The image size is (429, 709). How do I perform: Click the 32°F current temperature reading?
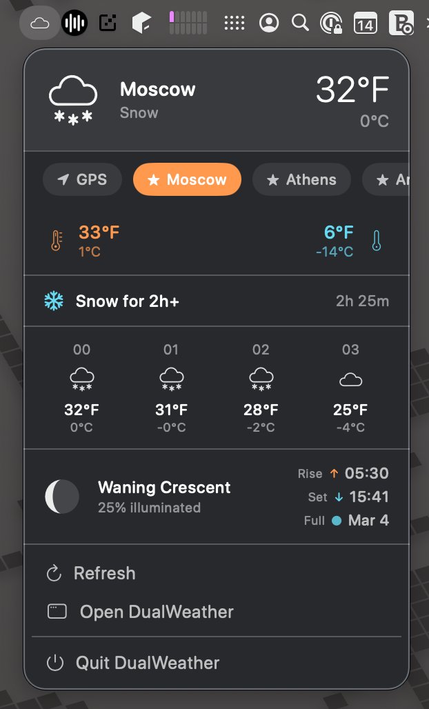pyautogui.click(x=352, y=90)
